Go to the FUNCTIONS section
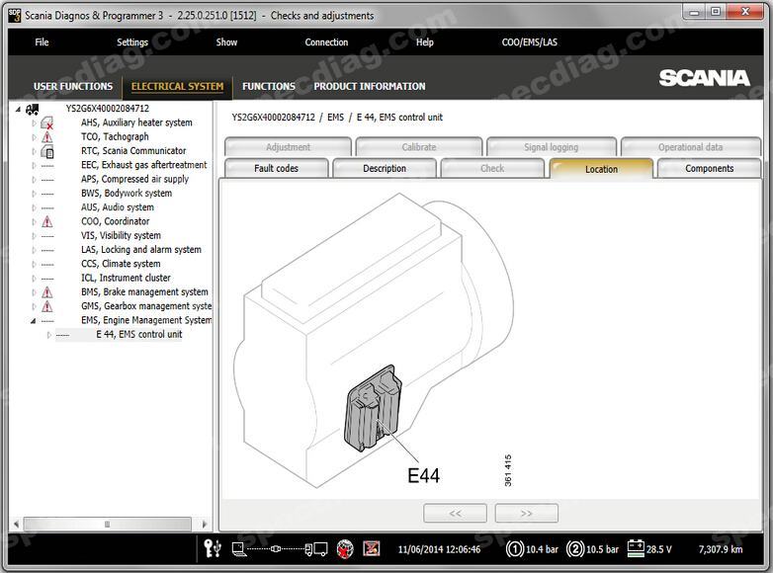This screenshot has width=773, height=573. [x=269, y=86]
